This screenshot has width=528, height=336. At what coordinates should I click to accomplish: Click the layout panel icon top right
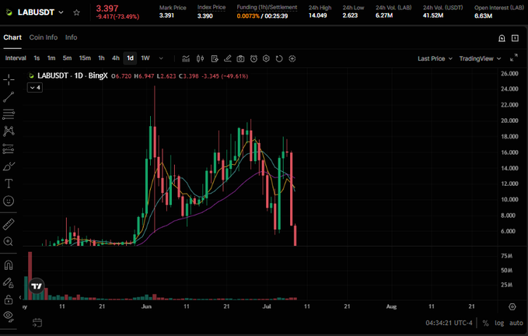coord(516,38)
